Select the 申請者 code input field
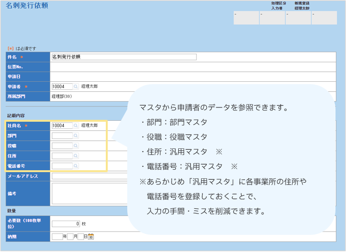 [x=62, y=87]
